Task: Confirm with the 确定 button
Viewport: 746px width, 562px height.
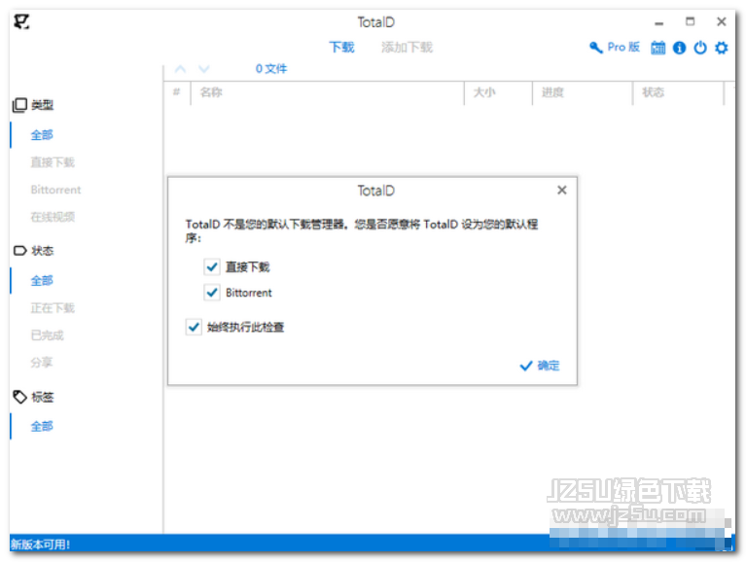Action: tap(540, 366)
